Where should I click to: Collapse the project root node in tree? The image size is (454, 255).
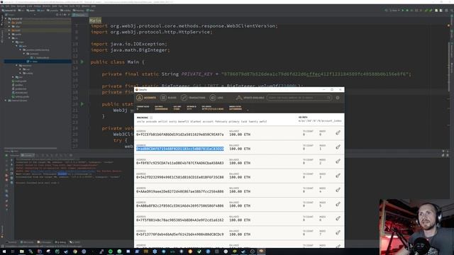[x=6, y=18]
